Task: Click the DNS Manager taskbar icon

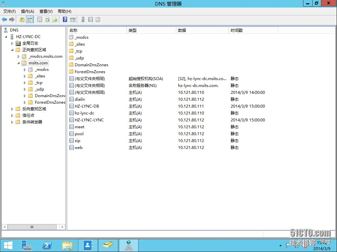Action: coord(129,245)
